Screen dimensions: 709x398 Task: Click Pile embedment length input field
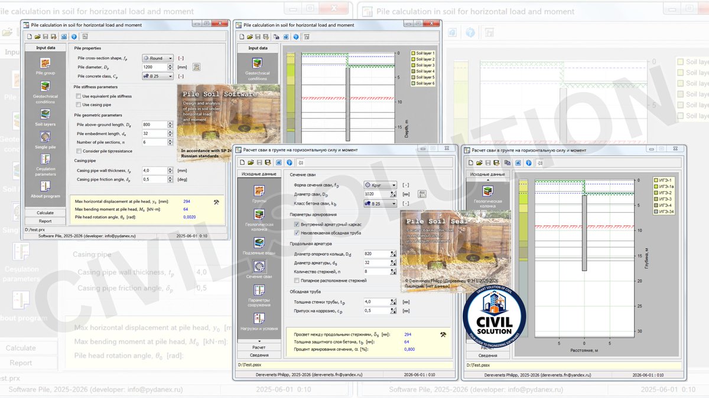coord(155,133)
